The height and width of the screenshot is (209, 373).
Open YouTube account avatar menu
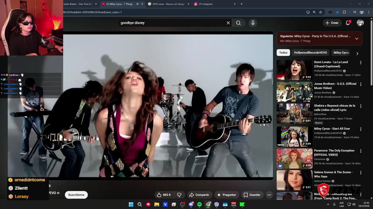tap(360, 23)
